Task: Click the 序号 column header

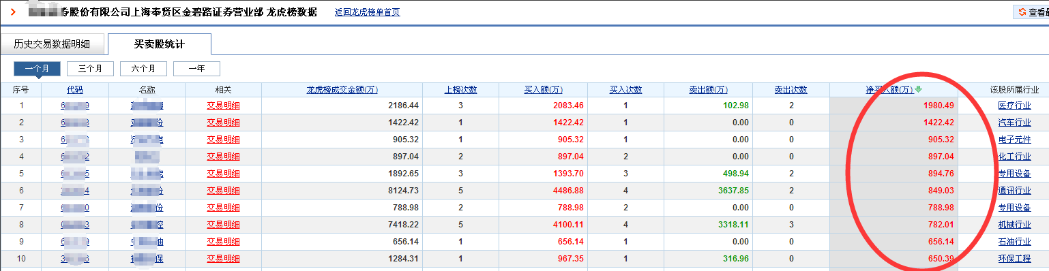Action: (x=20, y=90)
